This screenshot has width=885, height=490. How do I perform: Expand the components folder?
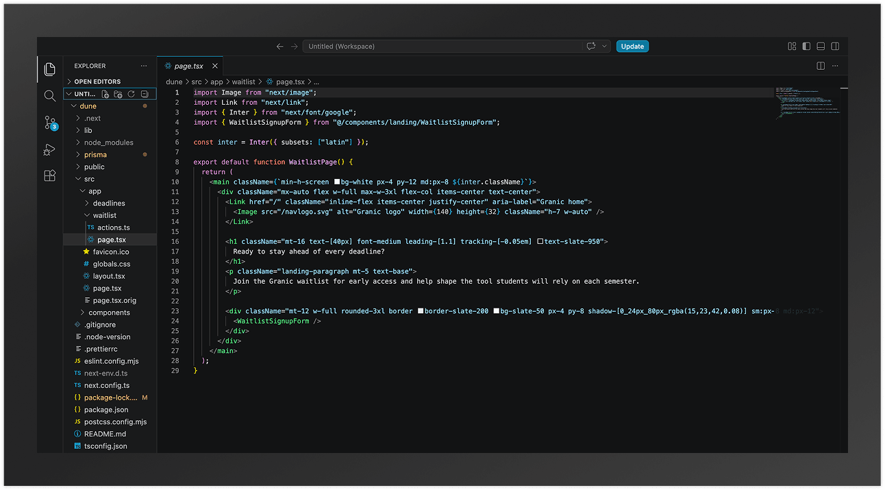[110, 313]
